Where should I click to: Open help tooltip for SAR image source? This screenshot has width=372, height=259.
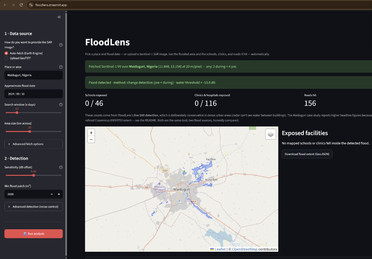tap(61, 45)
